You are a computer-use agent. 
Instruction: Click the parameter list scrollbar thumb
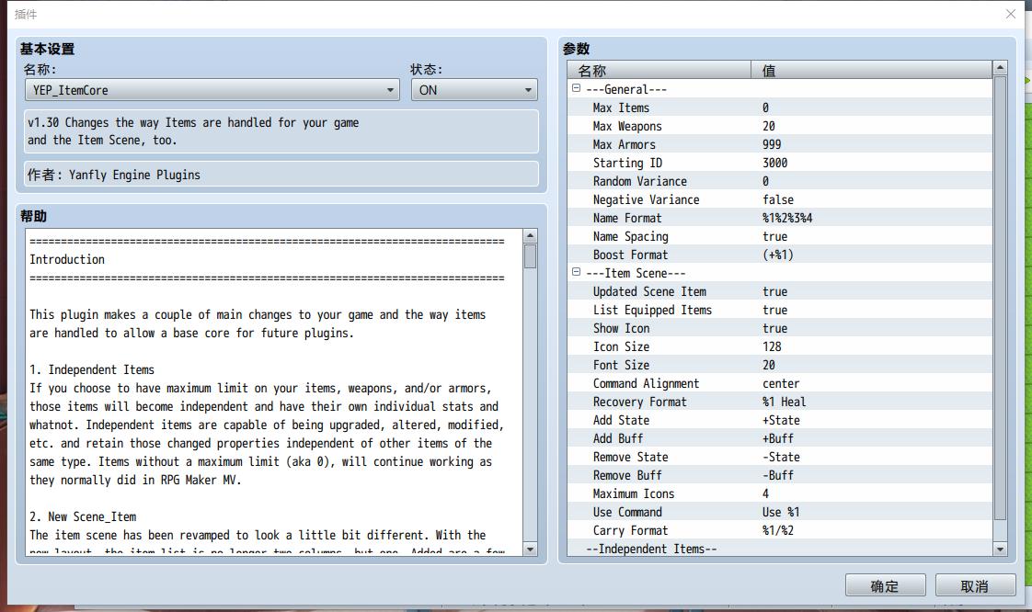click(x=1001, y=299)
